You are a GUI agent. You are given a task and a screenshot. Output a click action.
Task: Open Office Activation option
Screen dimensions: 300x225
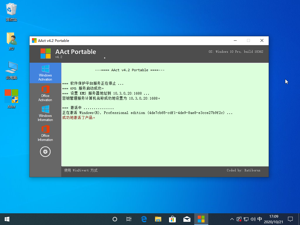(45, 93)
